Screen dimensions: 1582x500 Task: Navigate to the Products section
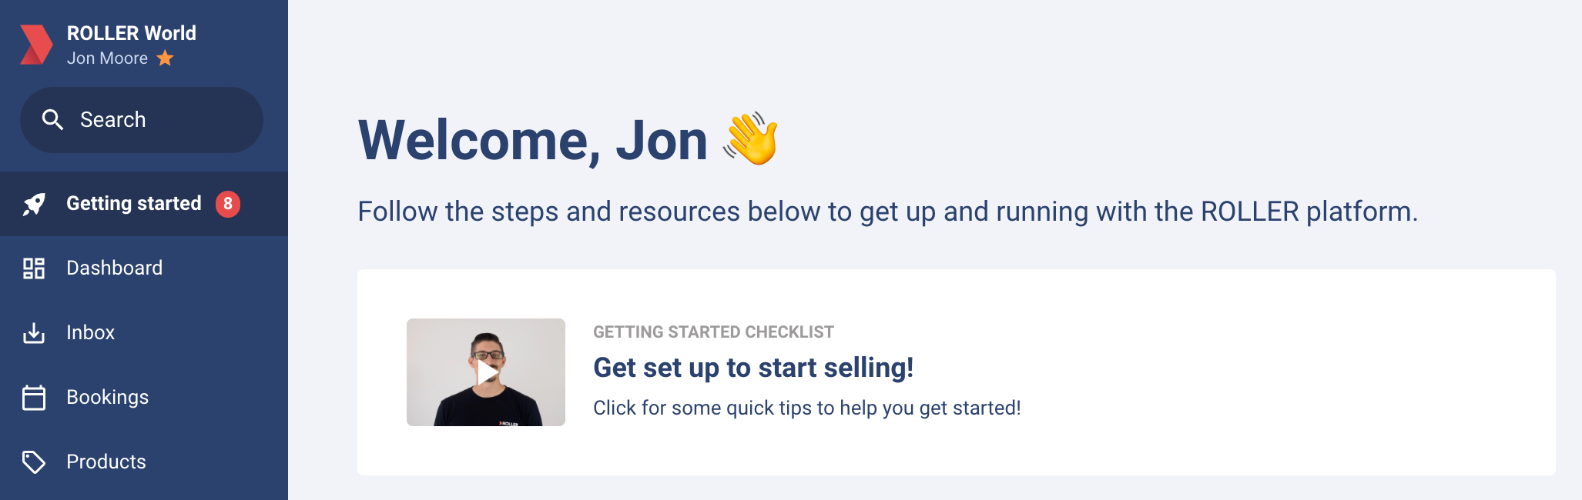[x=144, y=462]
